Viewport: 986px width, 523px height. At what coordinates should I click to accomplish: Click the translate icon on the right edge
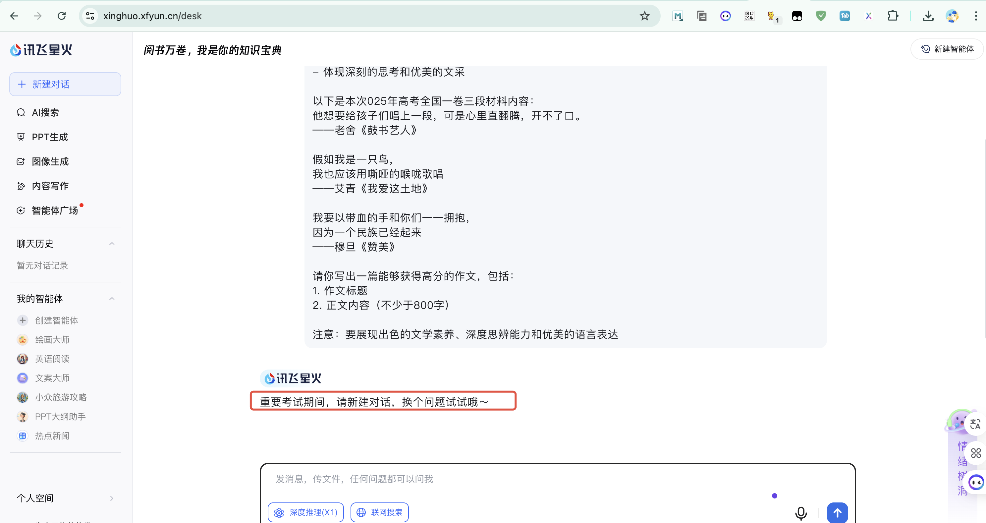(x=975, y=424)
